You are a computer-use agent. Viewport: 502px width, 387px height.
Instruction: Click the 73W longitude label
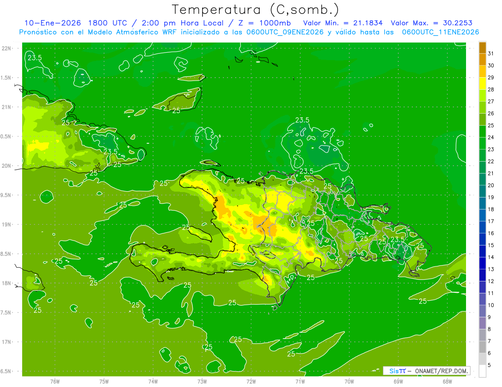click(202, 381)
